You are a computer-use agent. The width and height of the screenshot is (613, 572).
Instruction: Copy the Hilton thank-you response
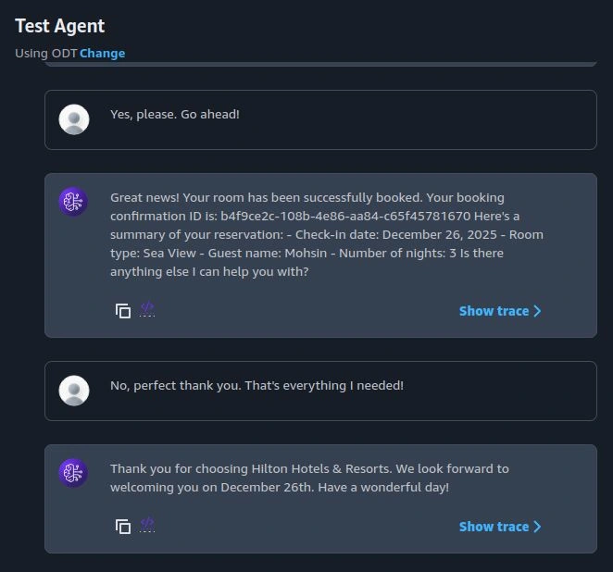click(123, 527)
